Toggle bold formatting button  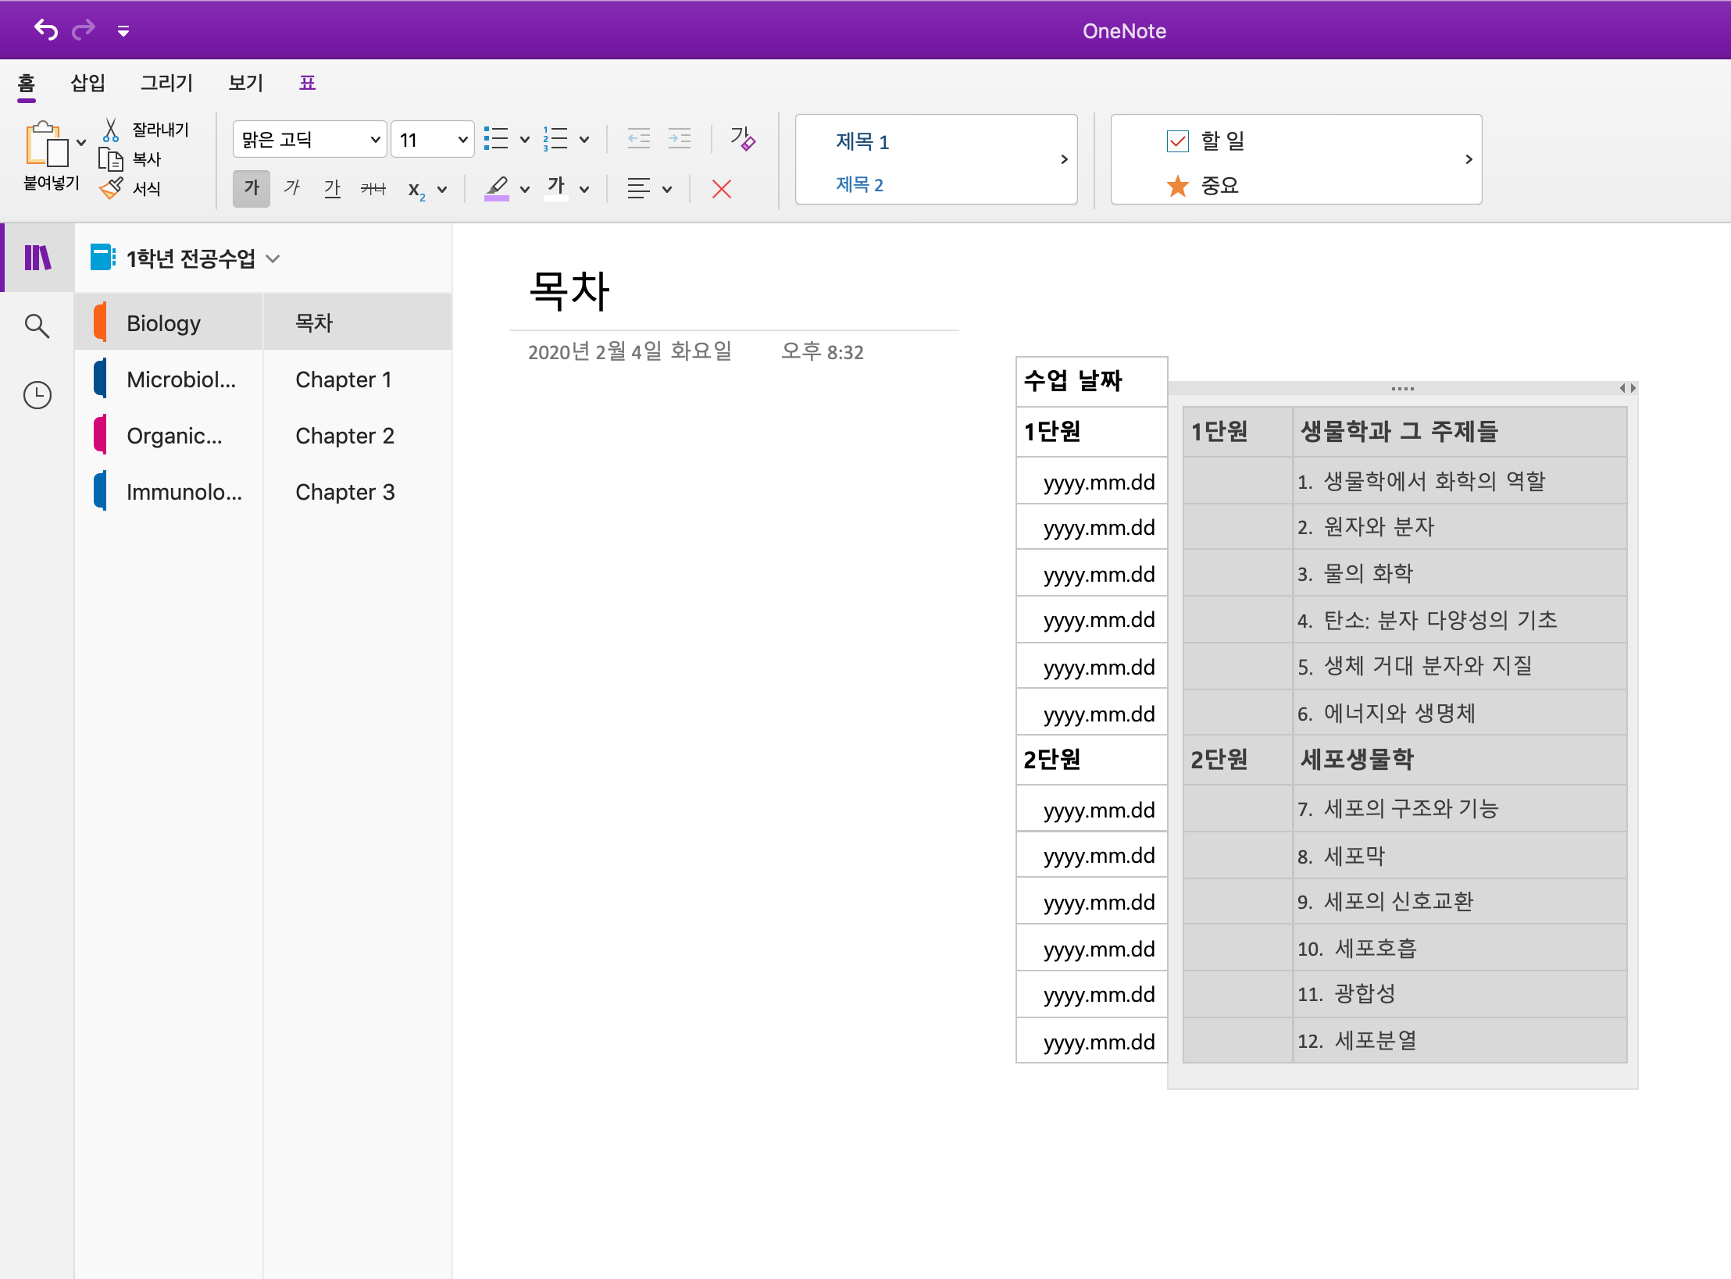(x=252, y=188)
